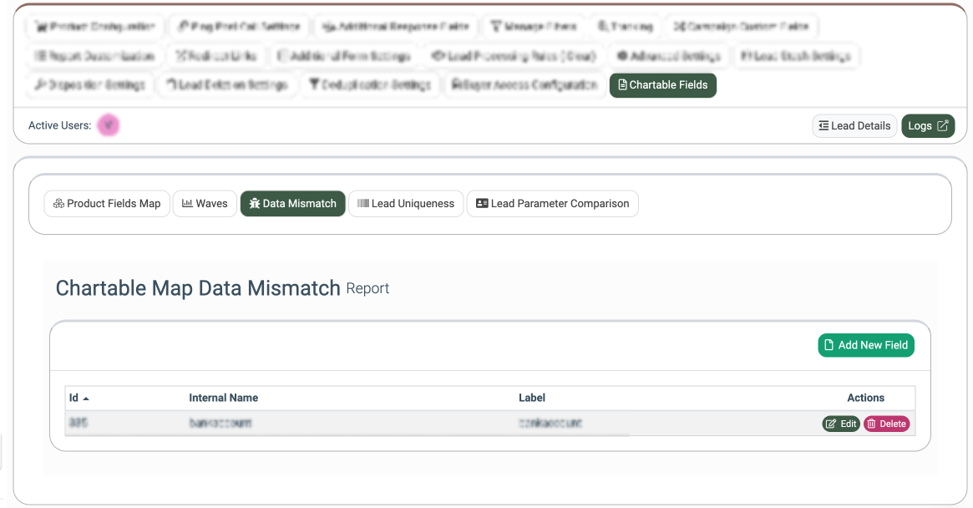Click the ID card icon on Lead Parameter Comparison

coord(482,204)
